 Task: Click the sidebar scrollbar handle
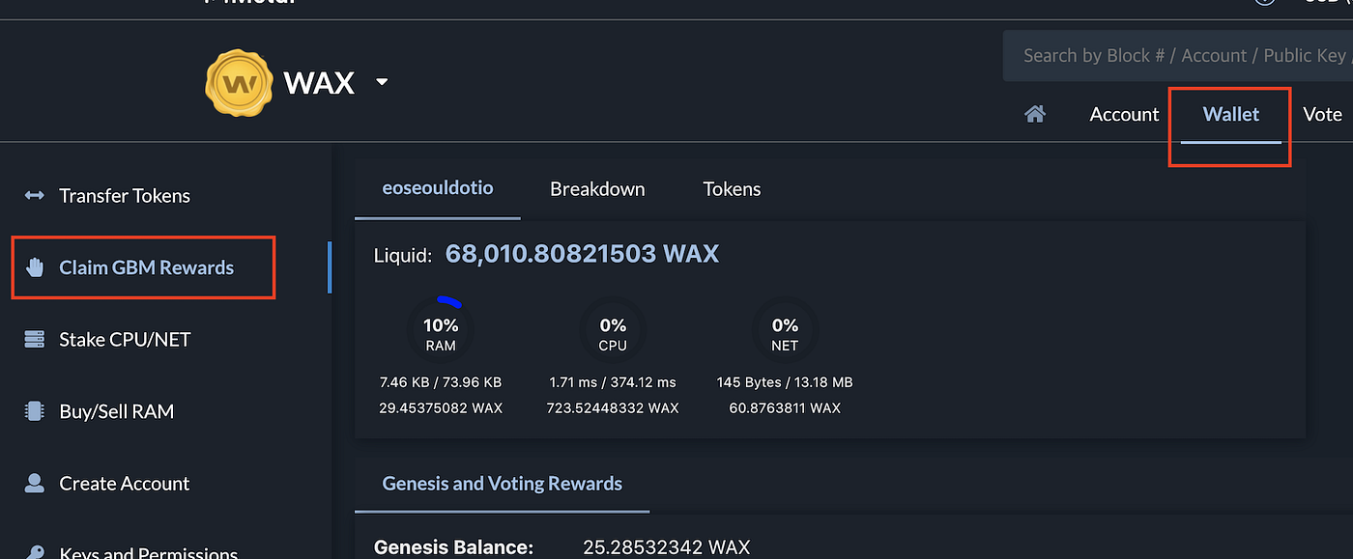coord(330,267)
